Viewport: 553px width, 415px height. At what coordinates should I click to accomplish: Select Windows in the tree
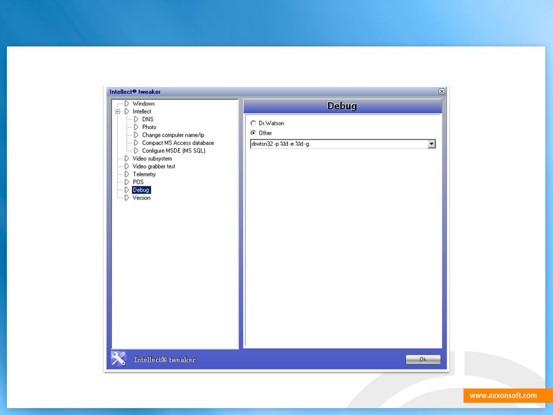coord(143,103)
